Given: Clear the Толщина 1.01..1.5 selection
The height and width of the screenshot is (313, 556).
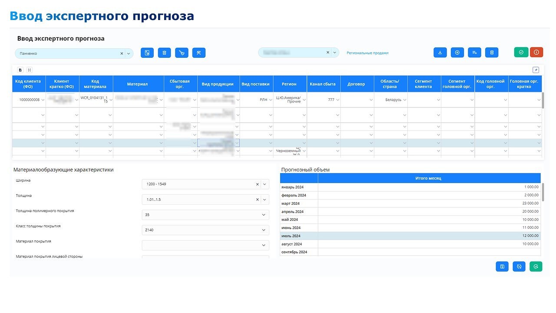Looking at the screenshot, I should (257, 200).
